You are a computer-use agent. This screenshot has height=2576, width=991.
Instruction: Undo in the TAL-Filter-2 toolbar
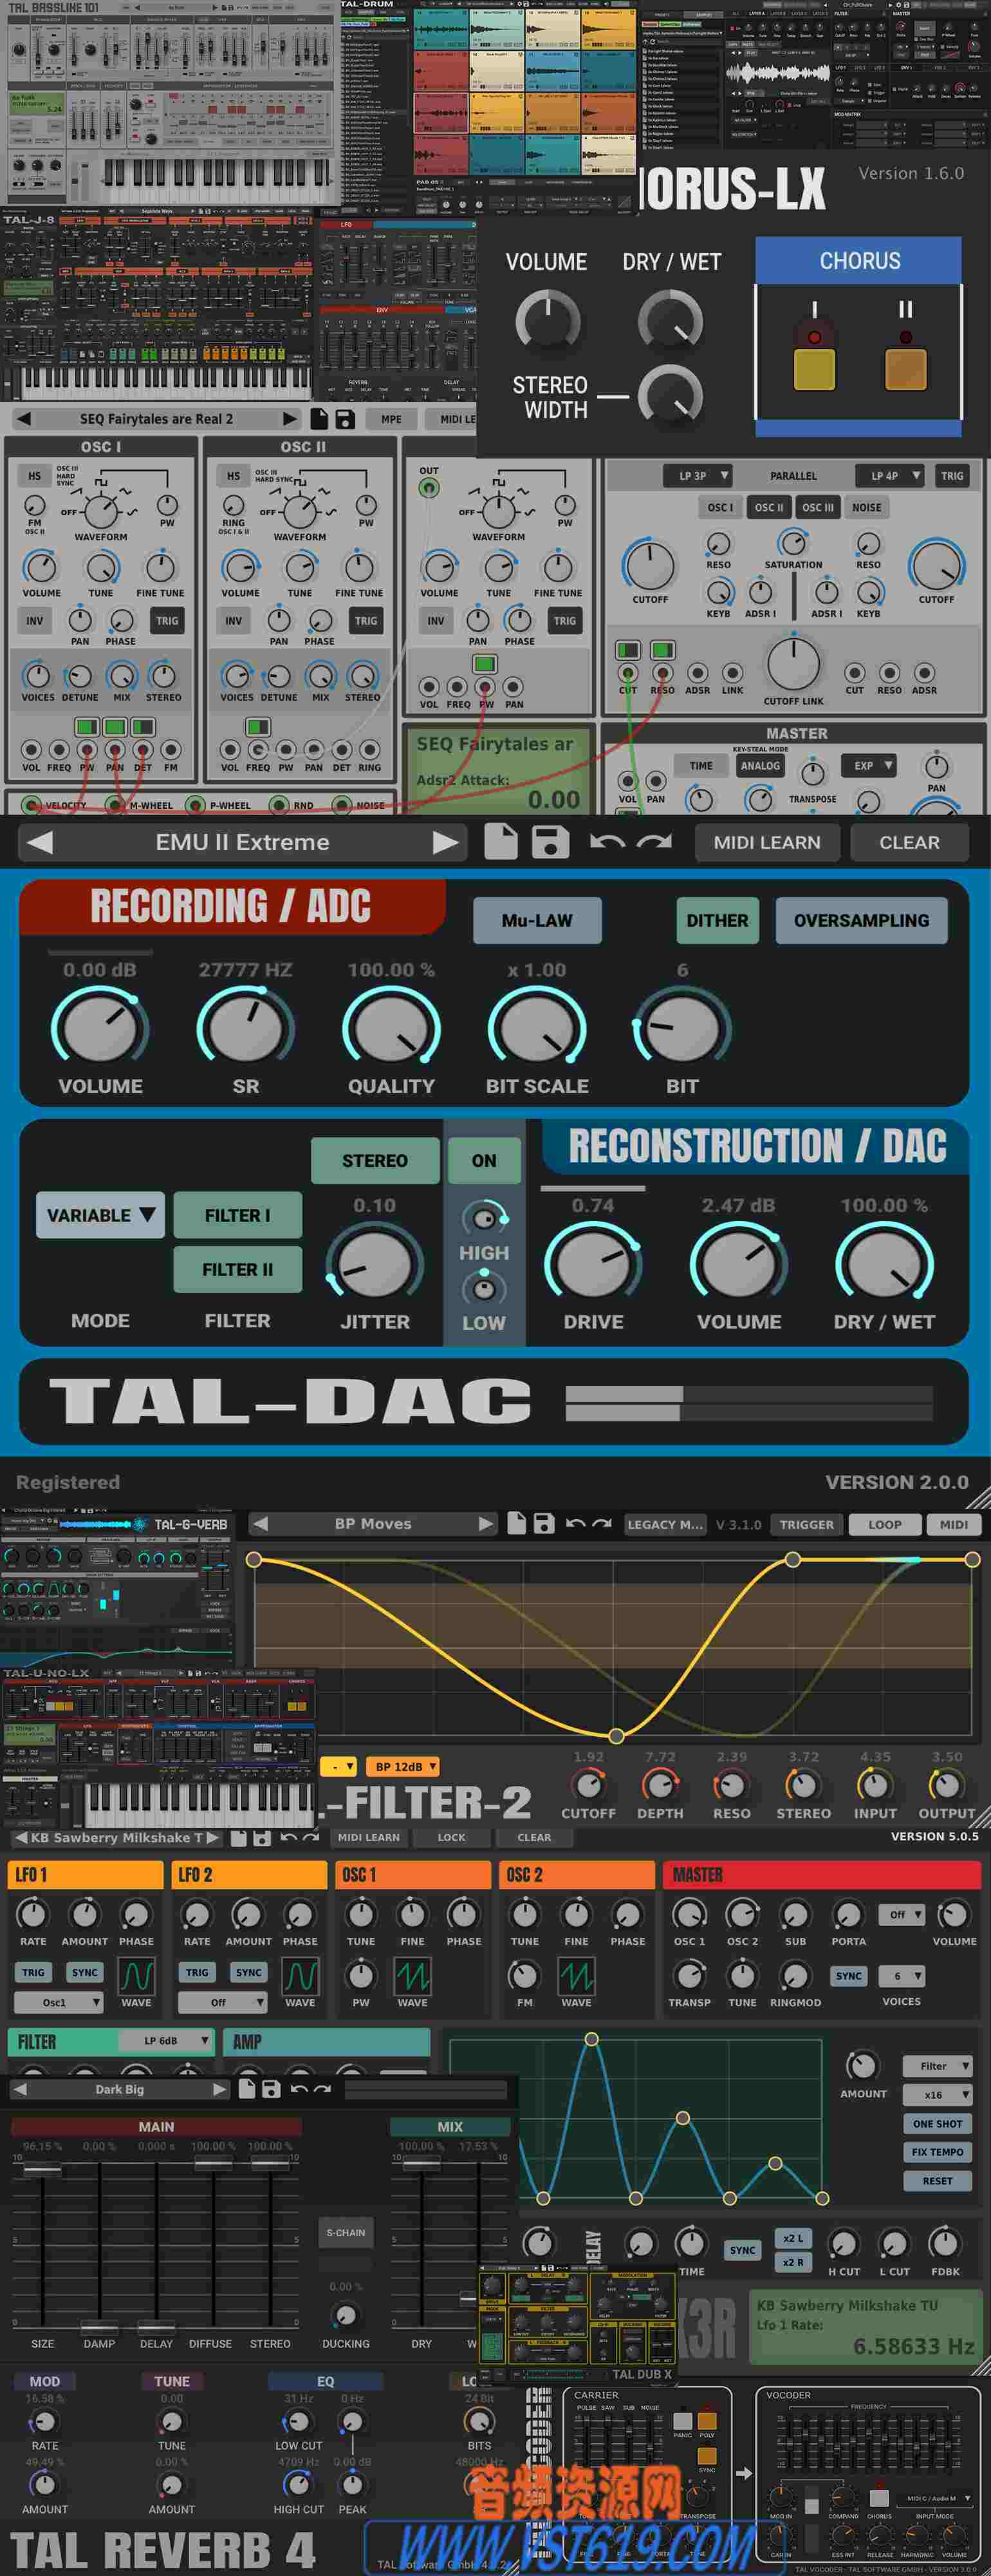pos(575,1524)
